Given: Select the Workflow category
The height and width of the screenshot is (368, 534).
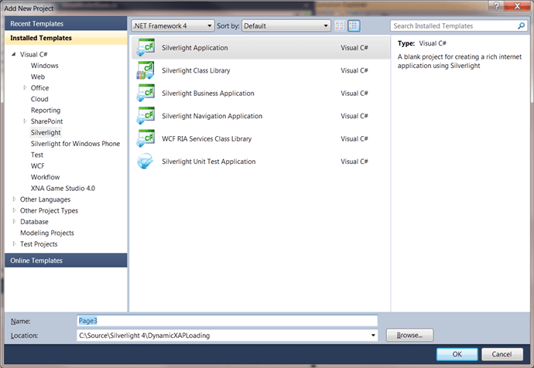Looking at the screenshot, I should coord(46,177).
